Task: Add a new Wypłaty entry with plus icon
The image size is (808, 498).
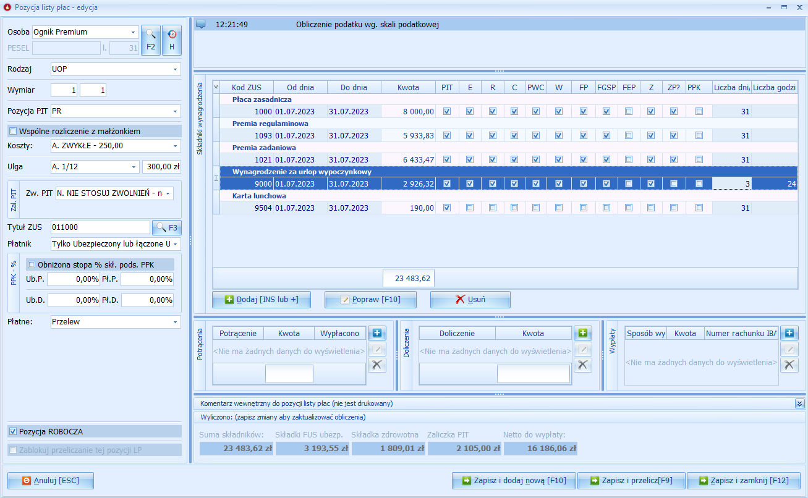Action: [789, 333]
